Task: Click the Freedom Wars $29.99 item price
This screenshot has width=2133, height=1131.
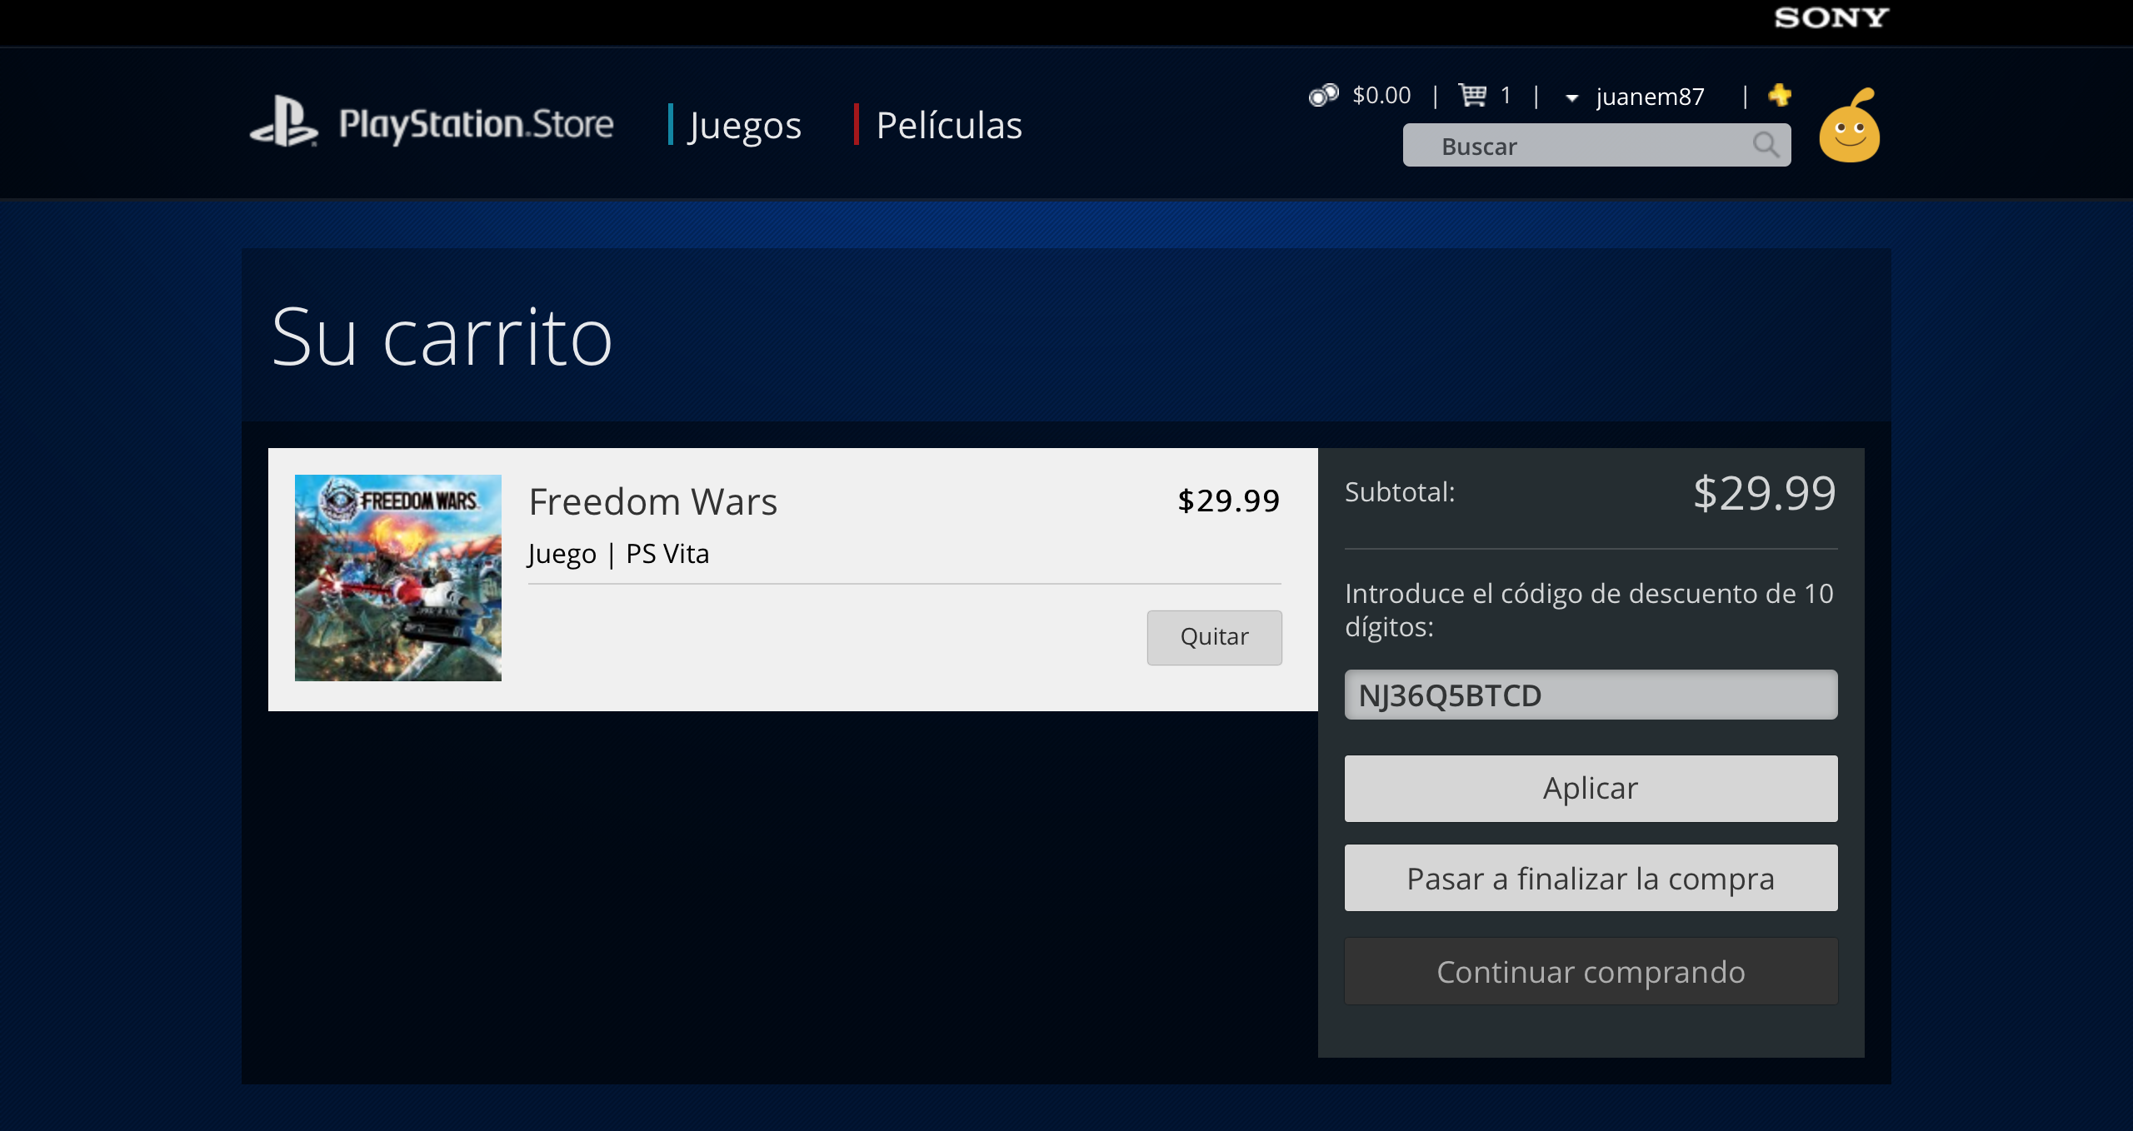Action: coord(1229,501)
